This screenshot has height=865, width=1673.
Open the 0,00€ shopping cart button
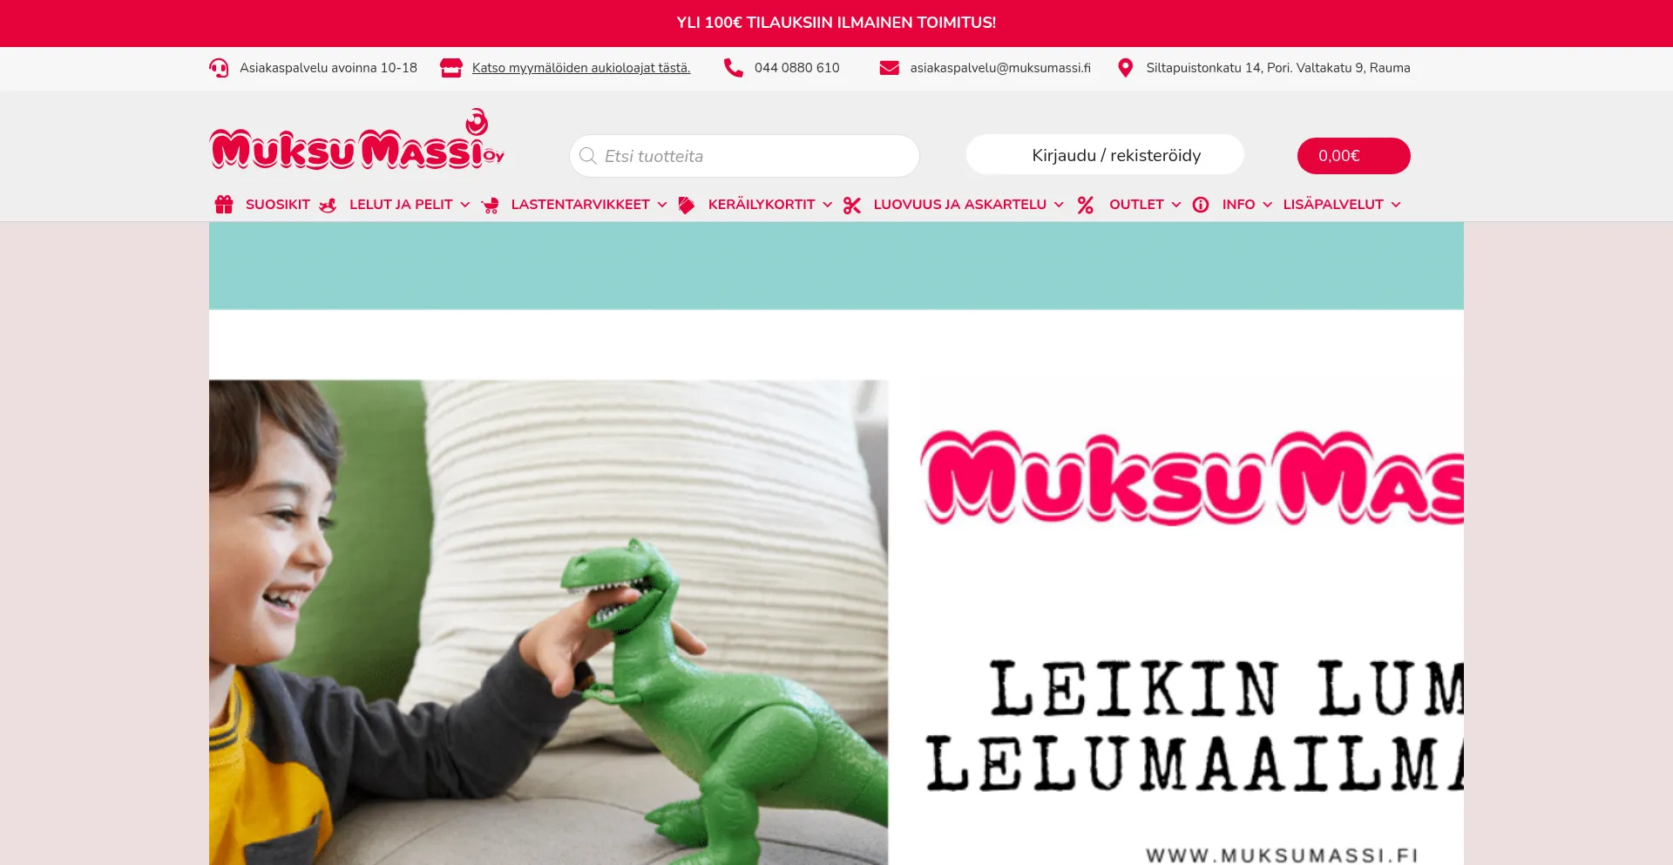(x=1353, y=156)
